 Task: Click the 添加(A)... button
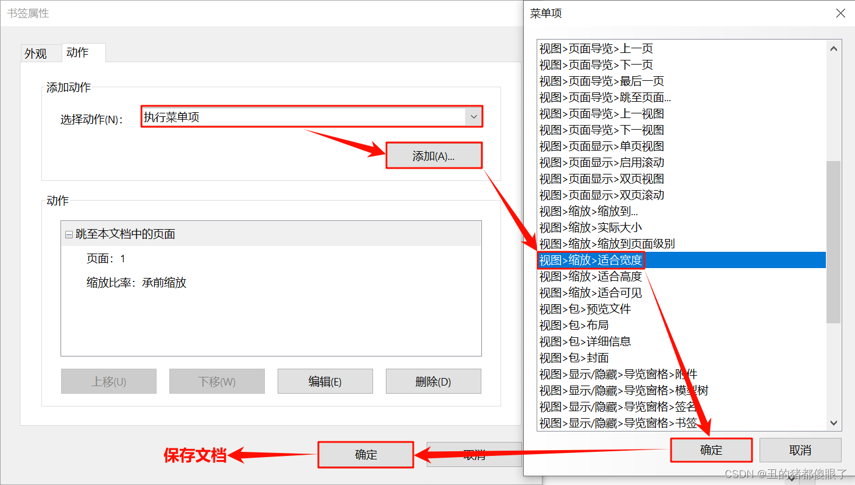[434, 156]
